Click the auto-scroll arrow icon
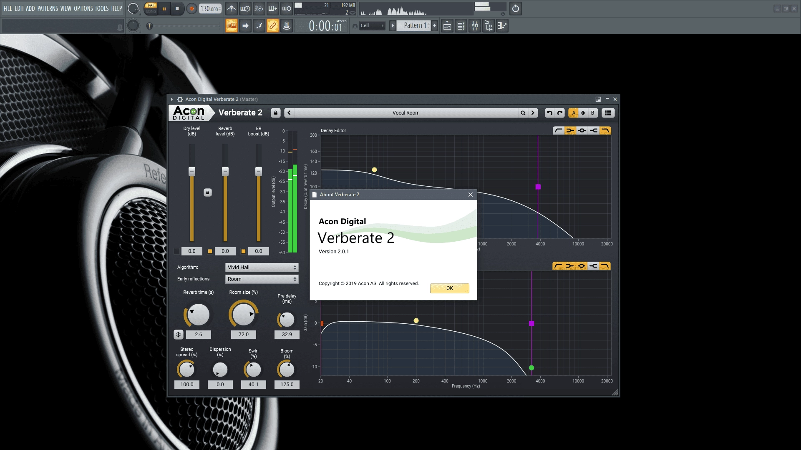 click(x=245, y=26)
